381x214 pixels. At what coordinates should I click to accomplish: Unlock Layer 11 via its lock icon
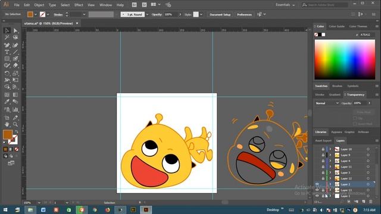coord(323,166)
